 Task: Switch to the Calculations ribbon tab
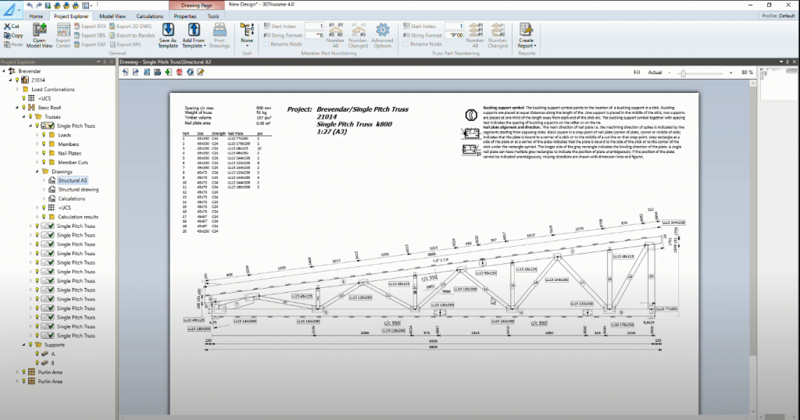[x=149, y=16]
